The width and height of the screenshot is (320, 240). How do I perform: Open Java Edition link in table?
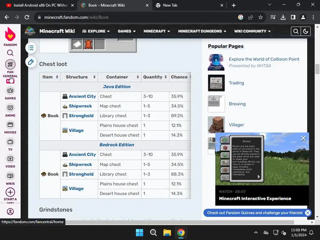[x=117, y=87]
